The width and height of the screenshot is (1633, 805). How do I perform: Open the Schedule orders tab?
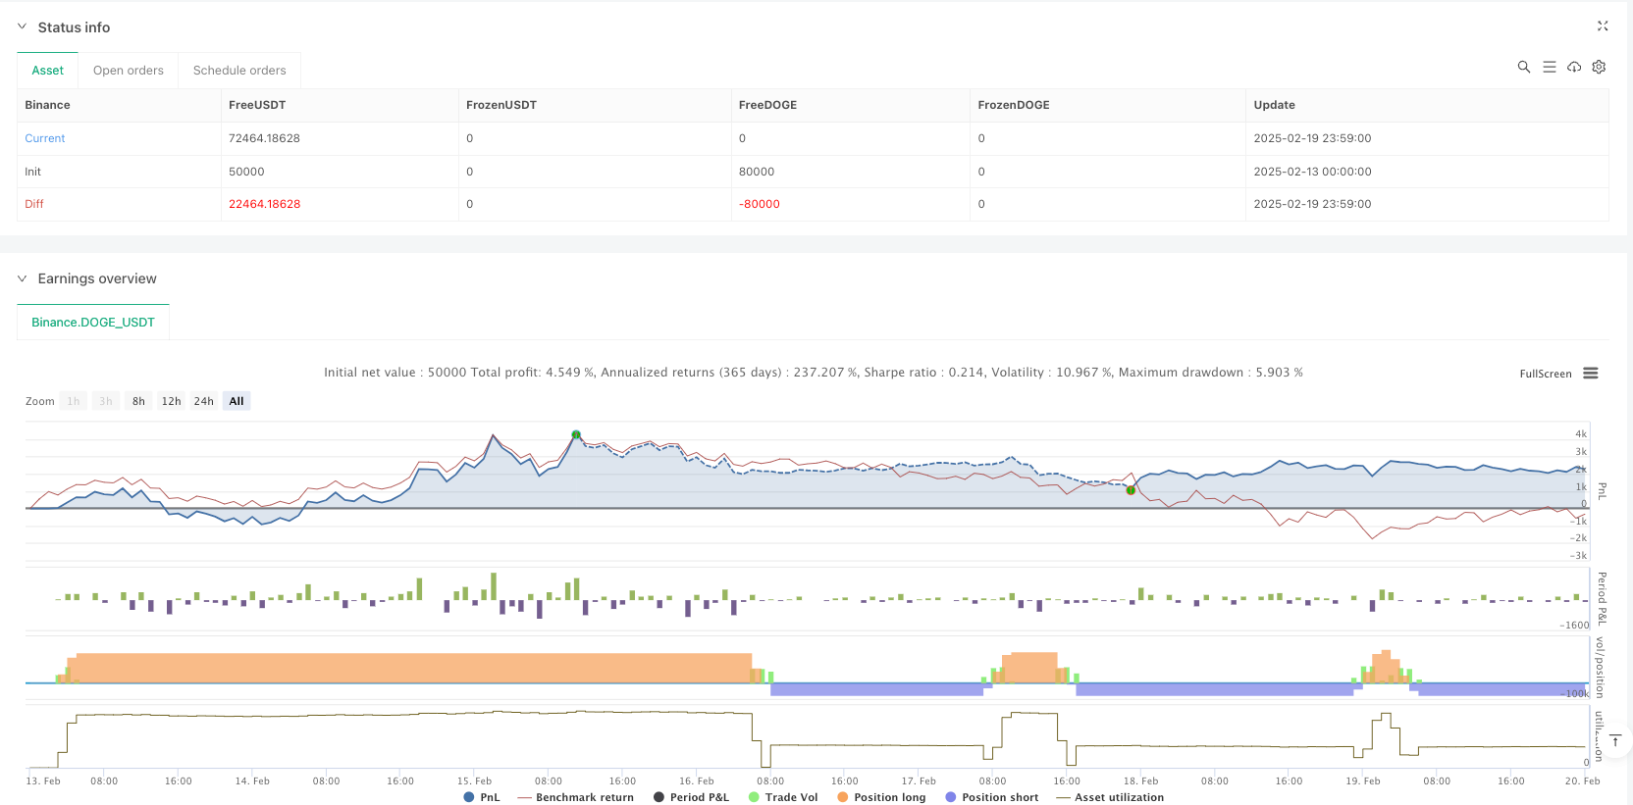(x=239, y=71)
